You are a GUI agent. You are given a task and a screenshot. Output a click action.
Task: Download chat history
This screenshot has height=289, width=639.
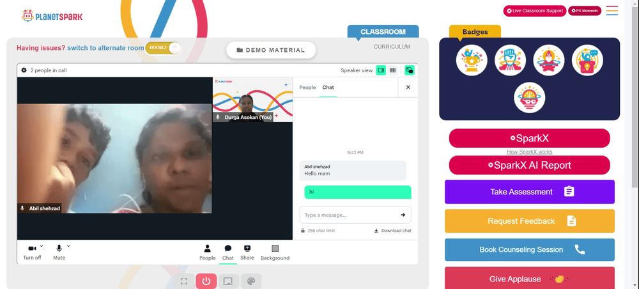point(392,231)
